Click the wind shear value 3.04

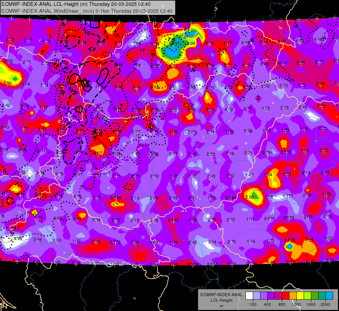click(x=212, y=242)
